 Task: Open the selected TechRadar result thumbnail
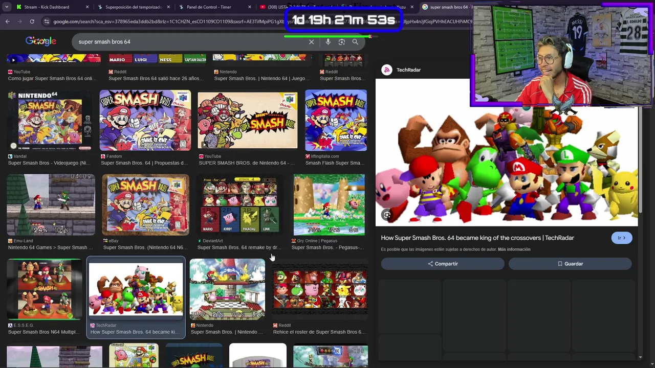coord(136,290)
